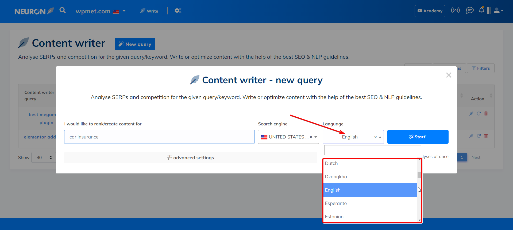Select Esperanto from language list
Viewport: 513px width, 230px height.
pyautogui.click(x=370, y=203)
